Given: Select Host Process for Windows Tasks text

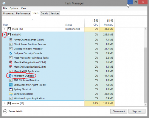Looking at the screenshot, I should 31,58.
